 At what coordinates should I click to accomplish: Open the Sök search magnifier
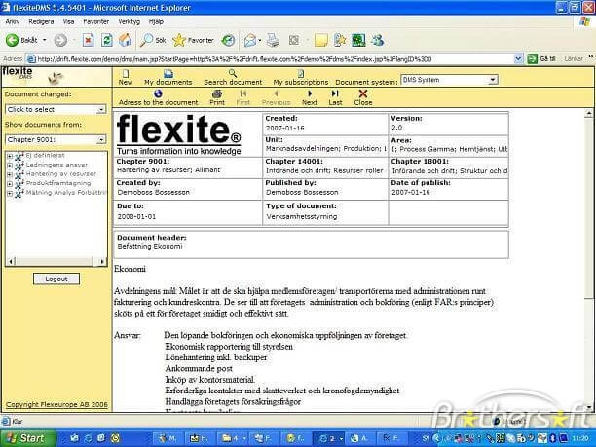[152, 40]
